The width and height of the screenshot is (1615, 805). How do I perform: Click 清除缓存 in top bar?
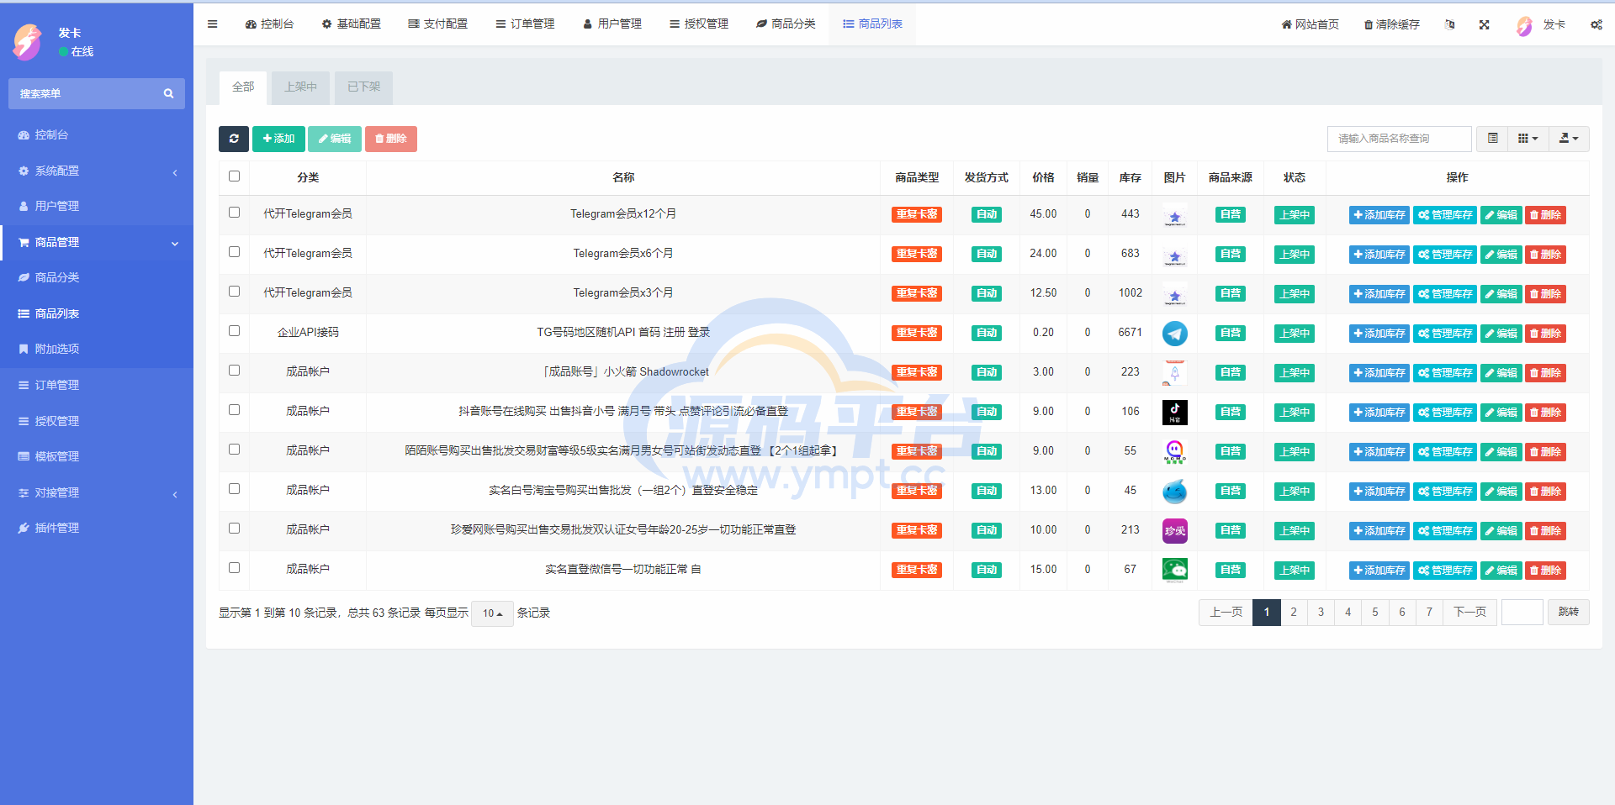tap(1391, 24)
